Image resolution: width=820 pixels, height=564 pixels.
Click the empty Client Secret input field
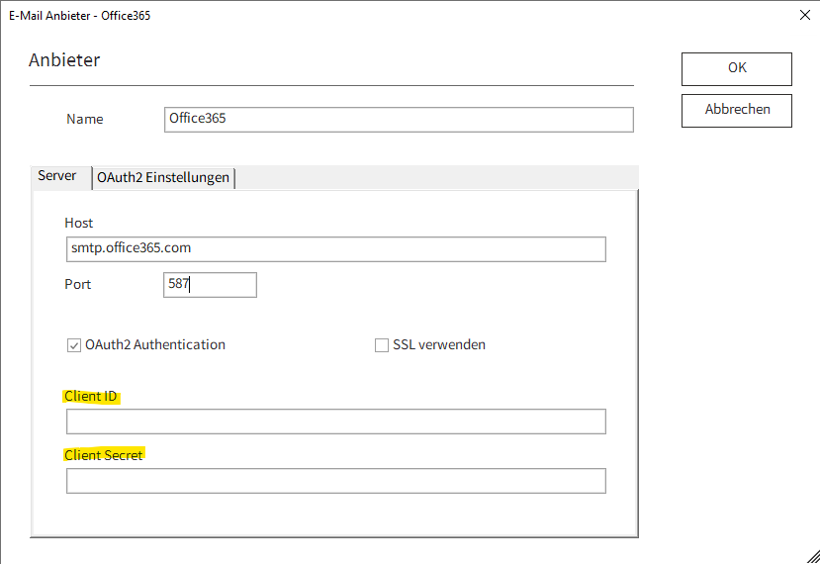pyautogui.click(x=335, y=480)
